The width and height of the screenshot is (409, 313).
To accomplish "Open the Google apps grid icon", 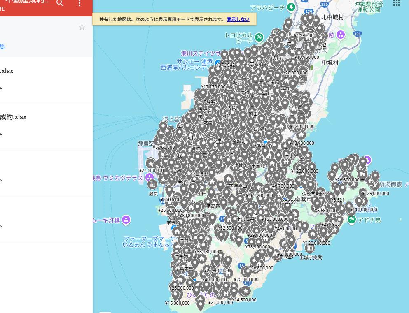I will [x=397, y=3].
